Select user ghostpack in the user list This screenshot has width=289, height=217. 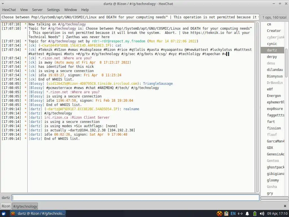click(x=272, y=167)
